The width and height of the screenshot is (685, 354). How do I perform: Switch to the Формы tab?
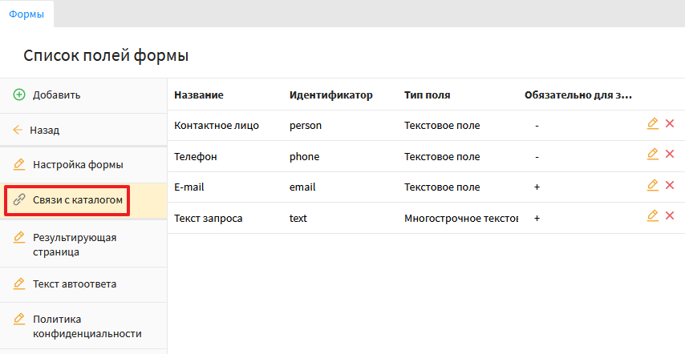[26, 14]
